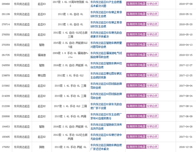This screenshot has width=196, height=152.
Task: Open complaint link for row 278714
Action: tap(106, 24)
